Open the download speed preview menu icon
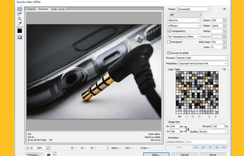Screen dimensions: 244x156 50,140
